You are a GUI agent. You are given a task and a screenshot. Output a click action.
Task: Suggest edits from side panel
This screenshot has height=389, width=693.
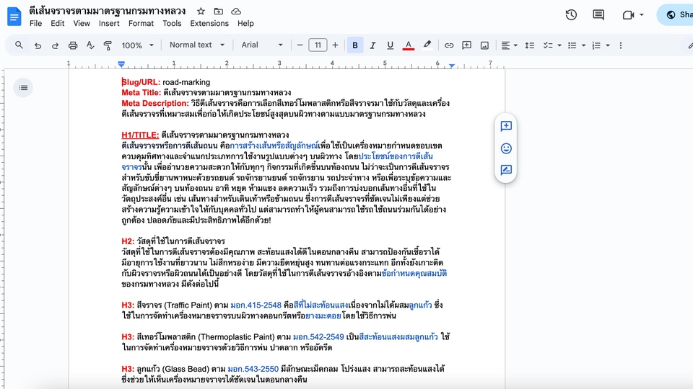[x=506, y=170]
